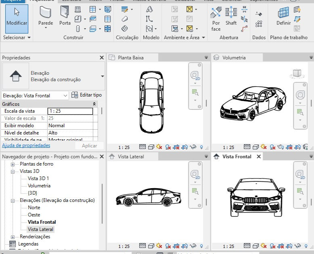
Task: Switch to the Planta Baixa view tab
Action: [x=132, y=58]
